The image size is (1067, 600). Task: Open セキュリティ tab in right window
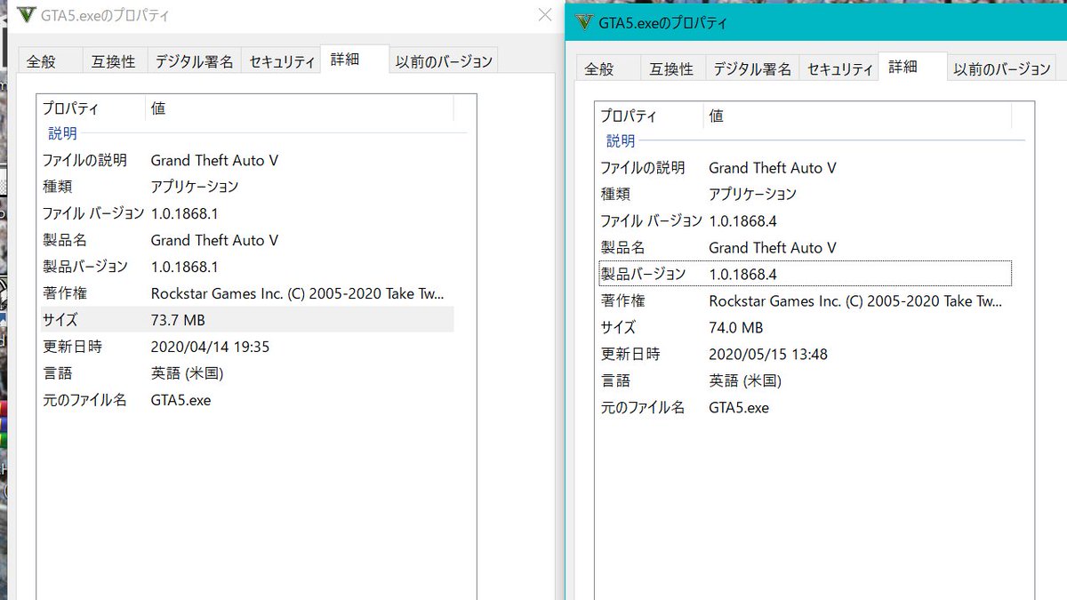pyautogui.click(x=839, y=68)
